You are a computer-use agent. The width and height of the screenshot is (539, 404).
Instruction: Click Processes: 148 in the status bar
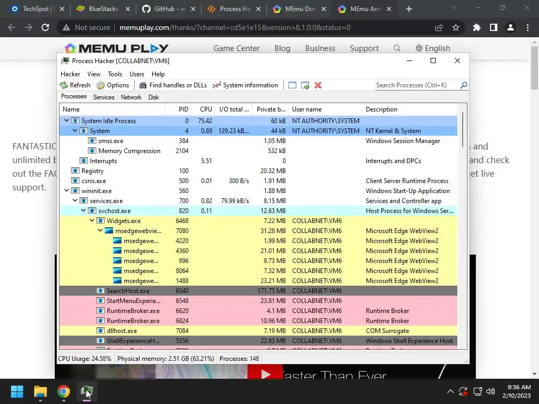click(x=239, y=359)
